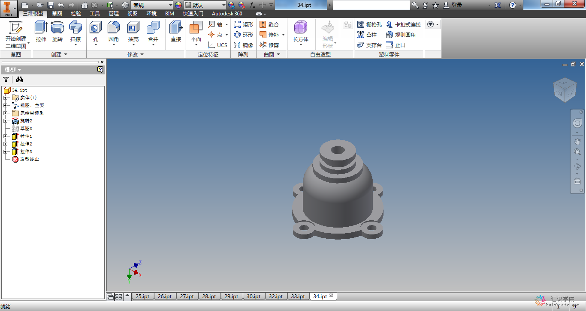This screenshot has width=586, height=311.
Task: Select the Revolve (旋转) tool
Action: coord(57,32)
